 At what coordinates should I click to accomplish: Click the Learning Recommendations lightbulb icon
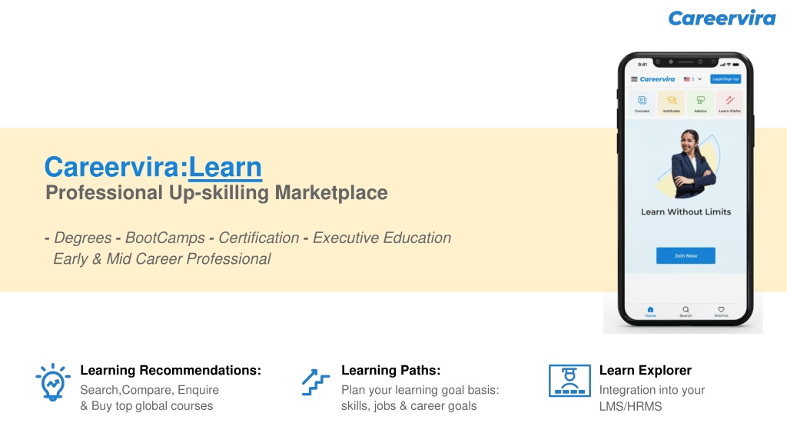pyautogui.click(x=53, y=382)
